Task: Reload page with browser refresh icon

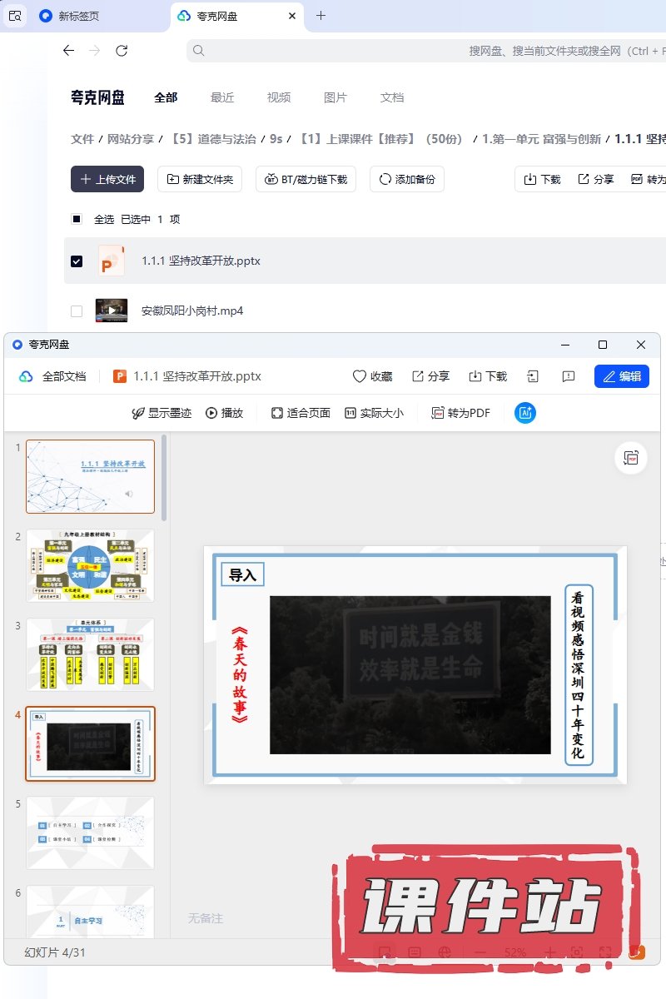Action: click(122, 51)
